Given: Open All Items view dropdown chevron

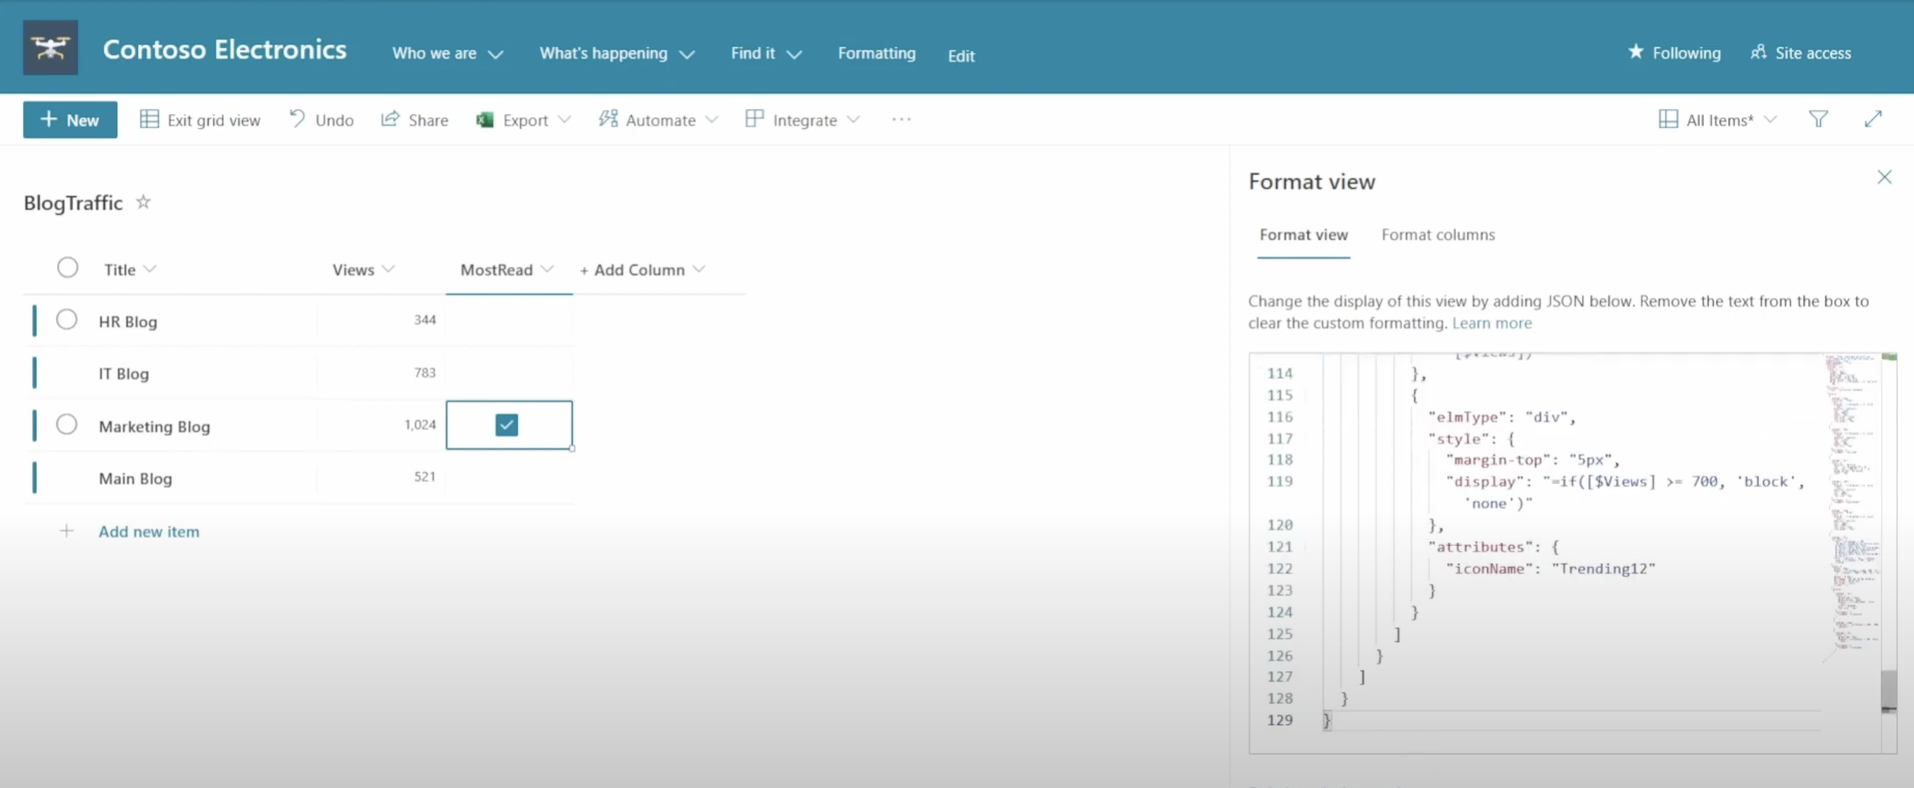Looking at the screenshot, I should pyautogui.click(x=1770, y=119).
